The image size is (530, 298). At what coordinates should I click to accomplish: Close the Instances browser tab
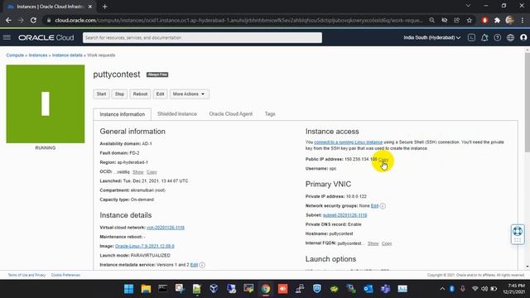[90, 7]
